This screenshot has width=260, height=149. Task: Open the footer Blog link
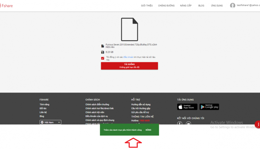[x=42, y=116]
